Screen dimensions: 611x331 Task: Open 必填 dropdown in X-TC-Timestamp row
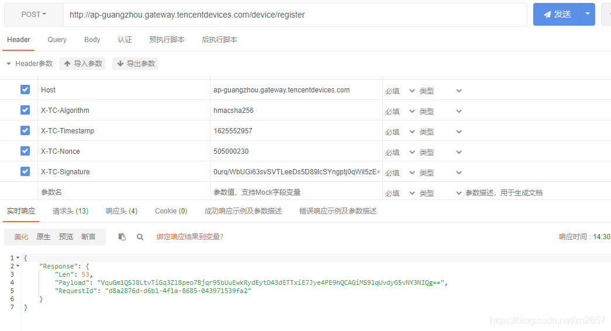[x=400, y=132]
